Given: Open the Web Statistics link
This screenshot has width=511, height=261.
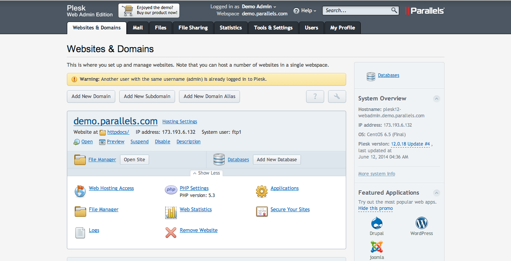Looking at the screenshot, I should pos(196,210).
